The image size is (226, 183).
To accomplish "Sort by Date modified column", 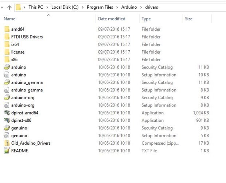I will pos(112,19).
